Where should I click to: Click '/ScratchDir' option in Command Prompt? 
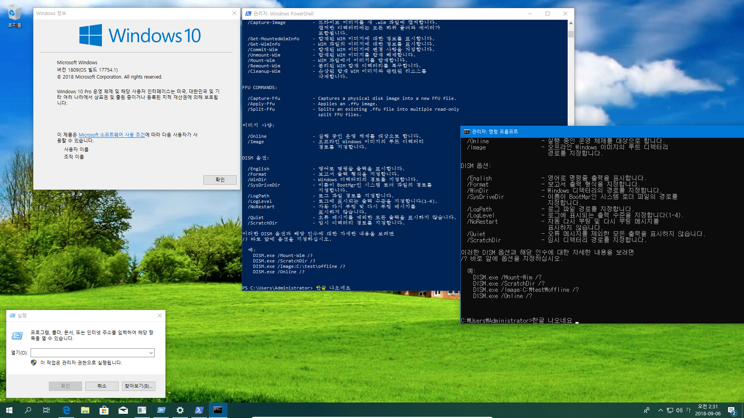(484, 240)
